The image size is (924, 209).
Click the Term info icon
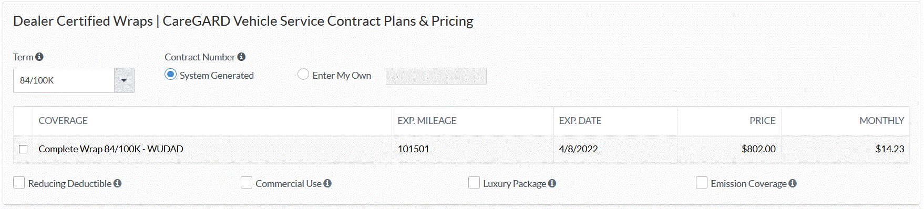(39, 57)
